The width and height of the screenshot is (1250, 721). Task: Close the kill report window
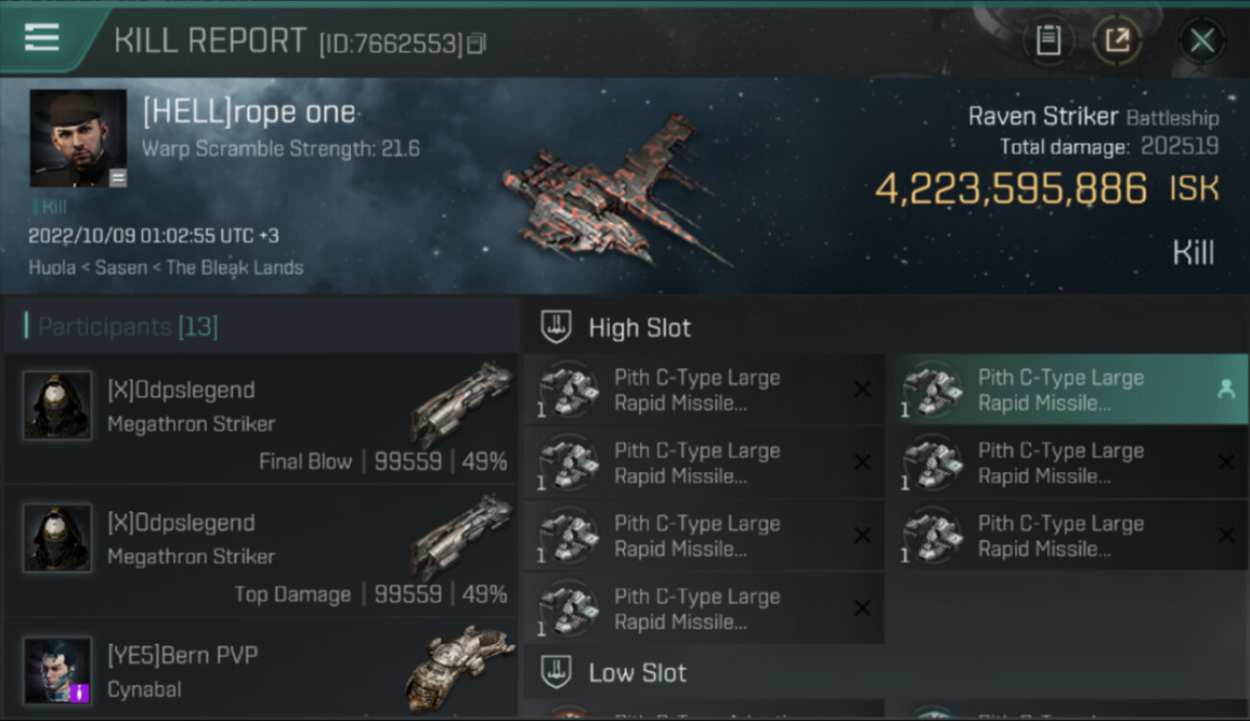pyautogui.click(x=1202, y=40)
